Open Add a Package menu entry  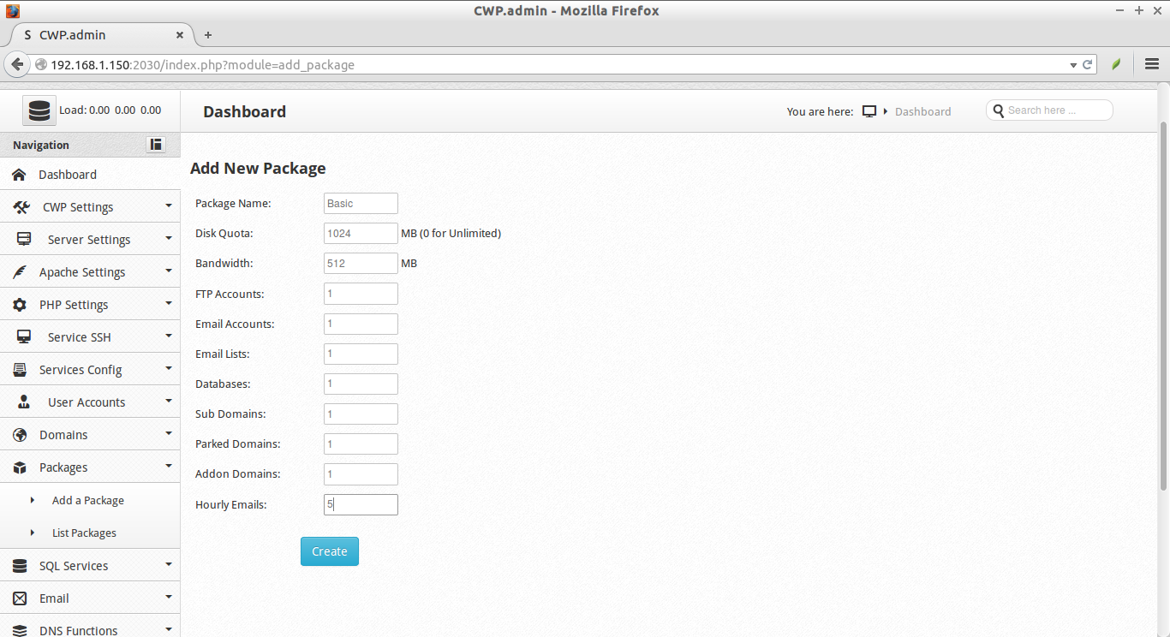click(87, 499)
